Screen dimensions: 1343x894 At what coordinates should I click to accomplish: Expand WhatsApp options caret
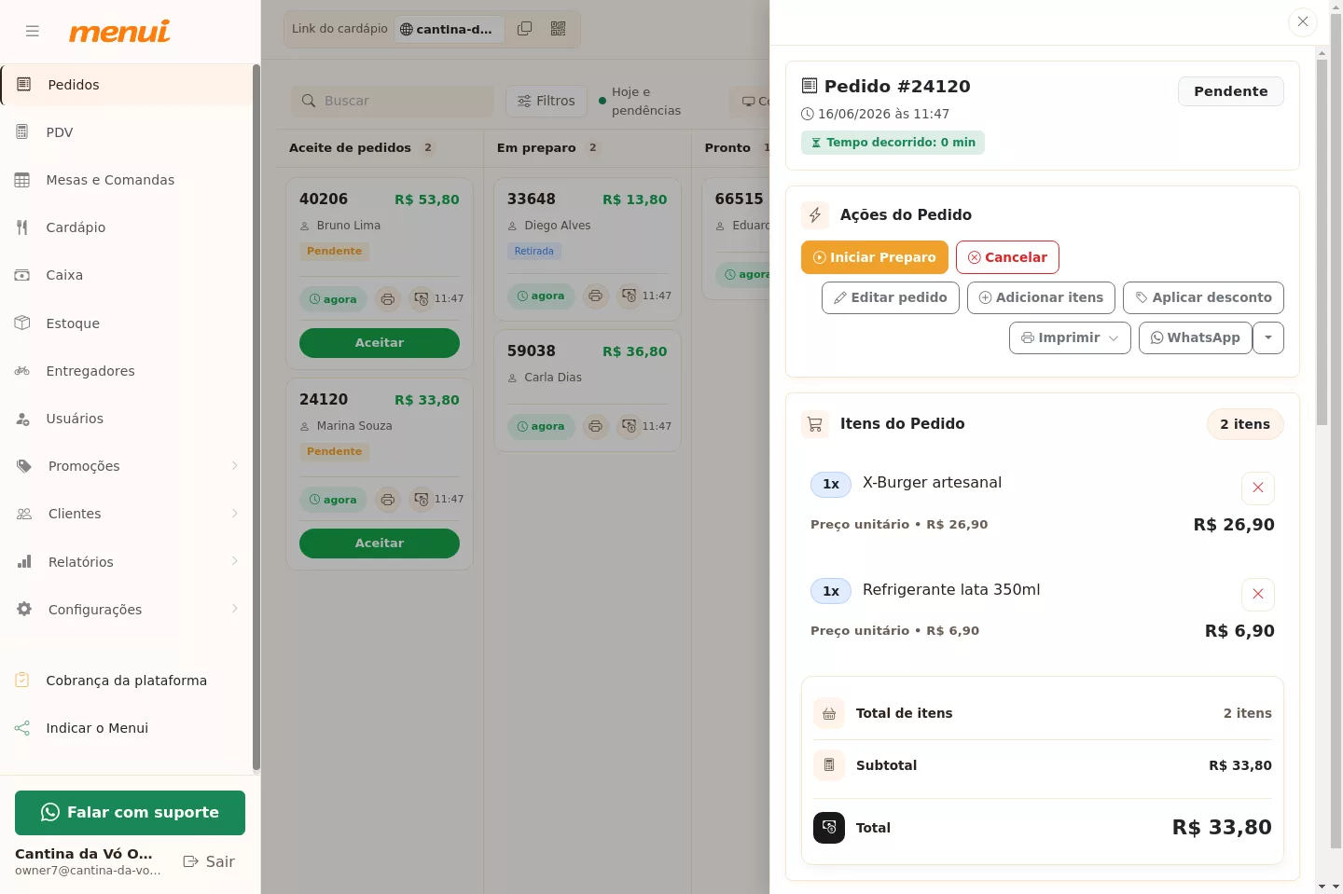[1268, 337]
